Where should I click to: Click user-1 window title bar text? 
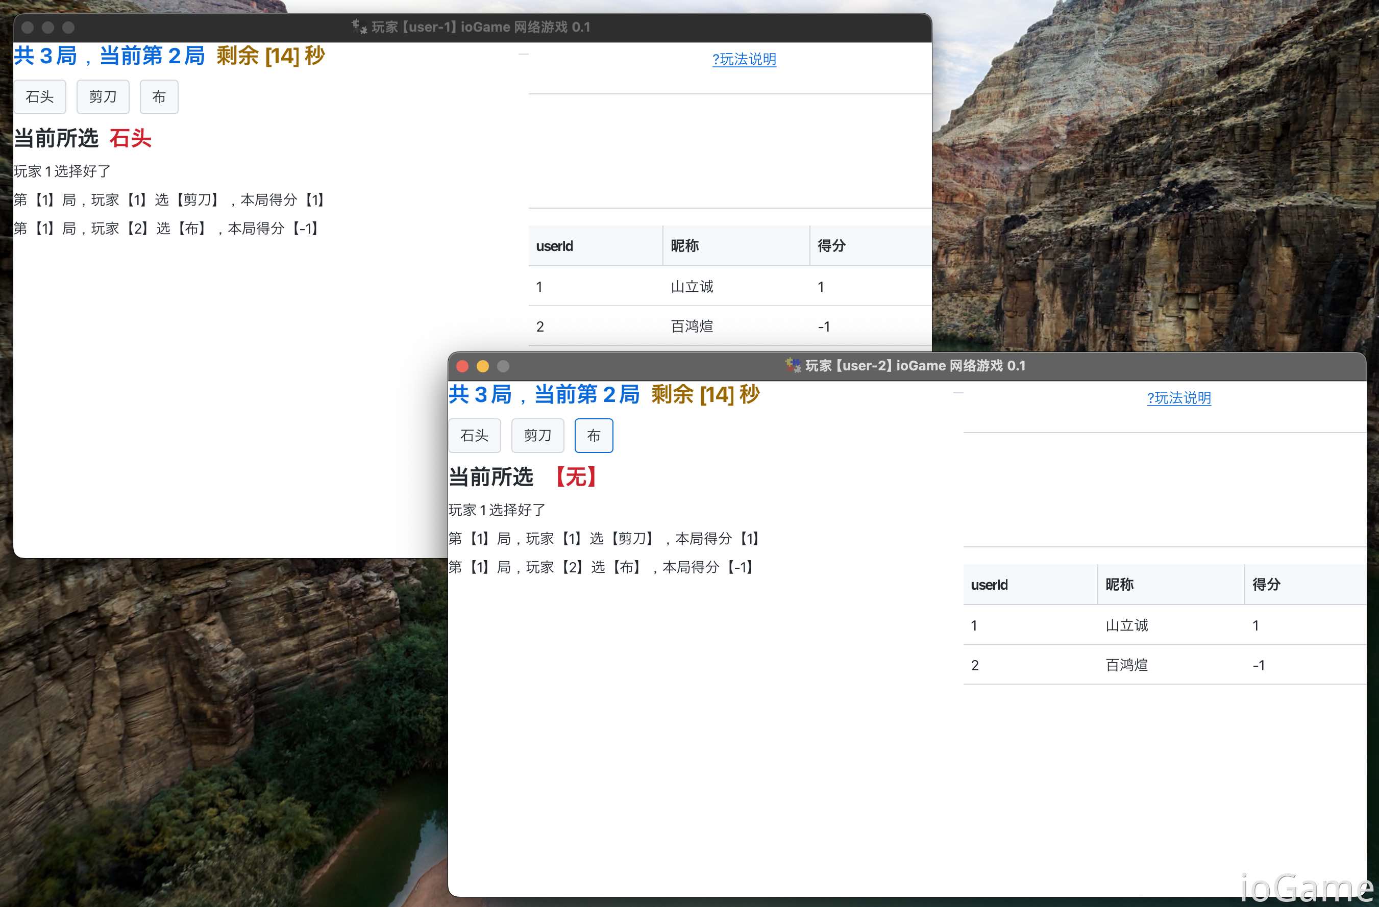point(481,27)
